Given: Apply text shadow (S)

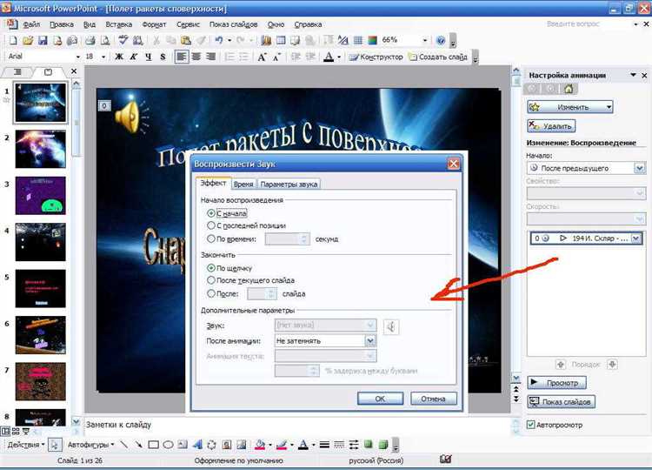Looking at the screenshot, I should (163, 57).
